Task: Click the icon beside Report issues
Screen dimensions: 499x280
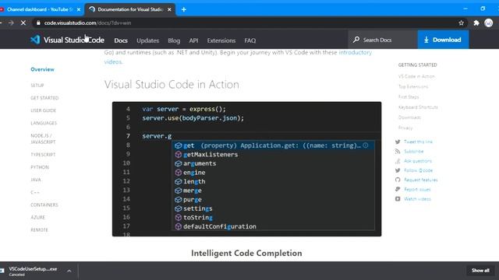Action: point(398,189)
